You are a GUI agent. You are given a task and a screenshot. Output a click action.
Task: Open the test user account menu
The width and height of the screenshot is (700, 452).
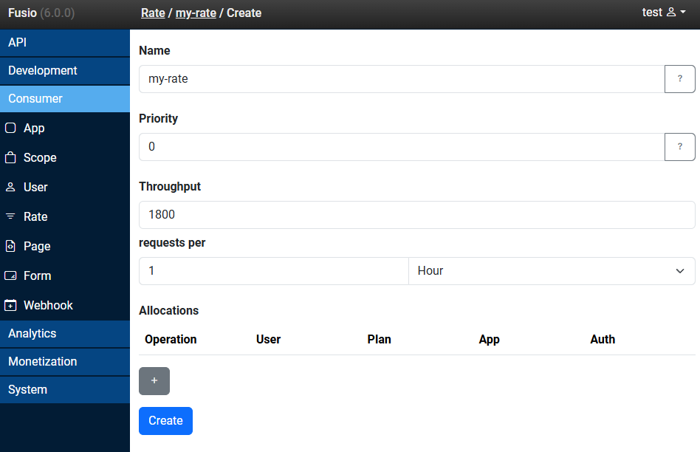tap(664, 13)
